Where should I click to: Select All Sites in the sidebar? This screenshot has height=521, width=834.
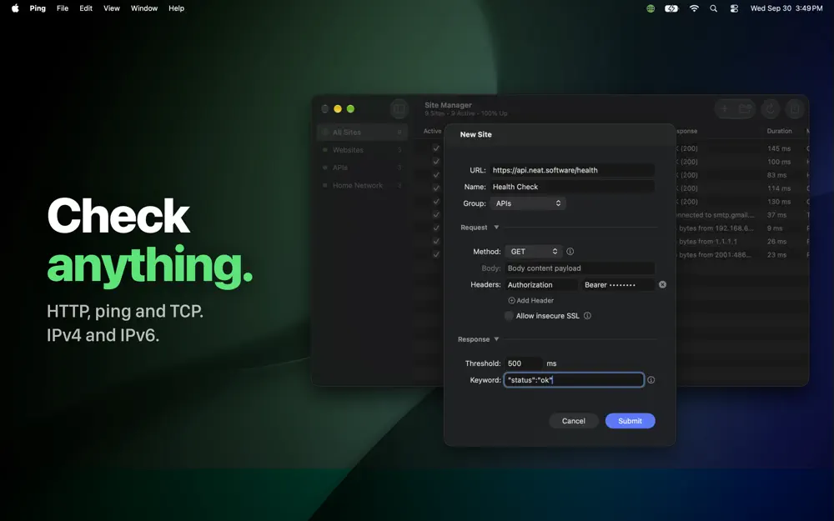pos(362,133)
